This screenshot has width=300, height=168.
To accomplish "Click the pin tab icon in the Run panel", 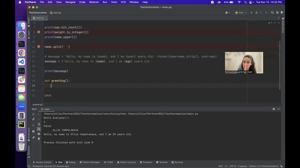I will [x=33, y=138].
